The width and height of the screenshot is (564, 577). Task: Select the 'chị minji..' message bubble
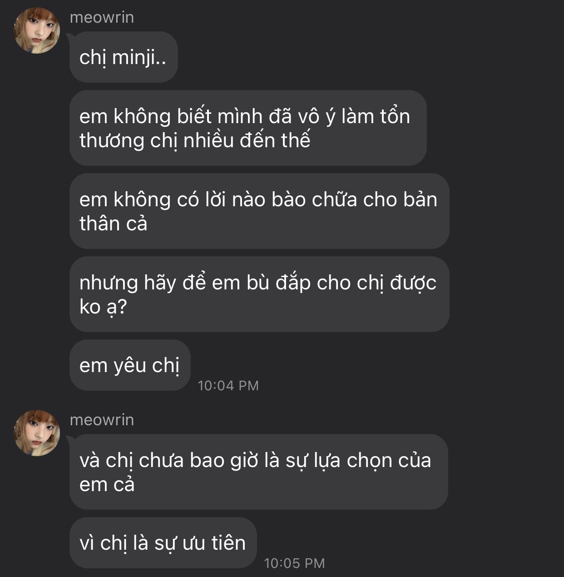[x=124, y=57]
